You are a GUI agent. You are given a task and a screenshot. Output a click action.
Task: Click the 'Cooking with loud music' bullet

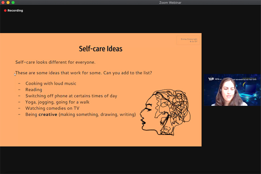click(x=51, y=84)
